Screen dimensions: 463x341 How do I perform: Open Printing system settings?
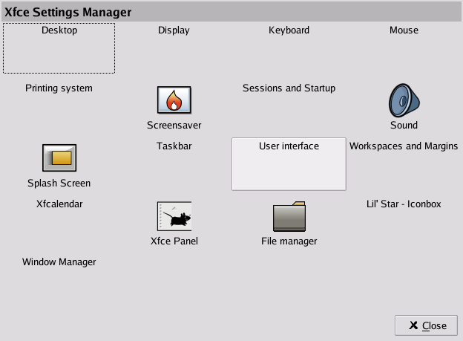coord(59,88)
